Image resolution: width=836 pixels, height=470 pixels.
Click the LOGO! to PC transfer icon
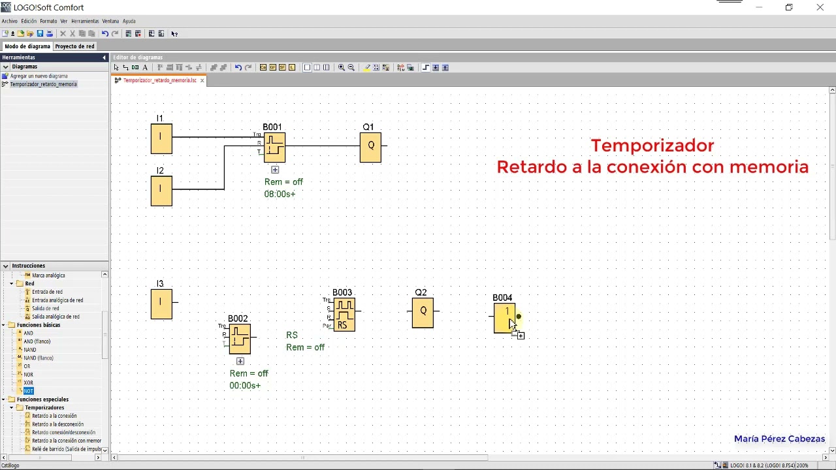click(x=161, y=33)
